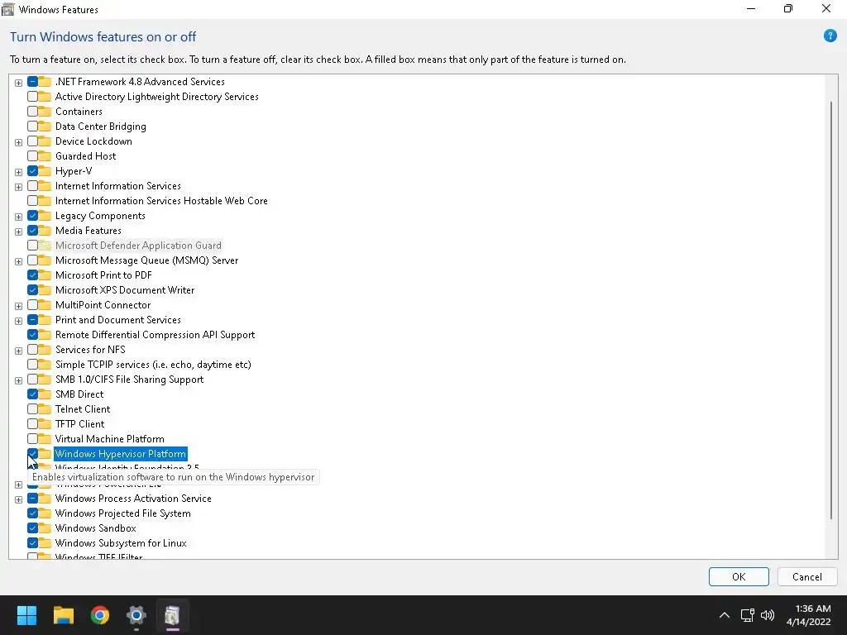Select Simple TCPIP services row
The width and height of the screenshot is (847, 635).
[153, 365]
